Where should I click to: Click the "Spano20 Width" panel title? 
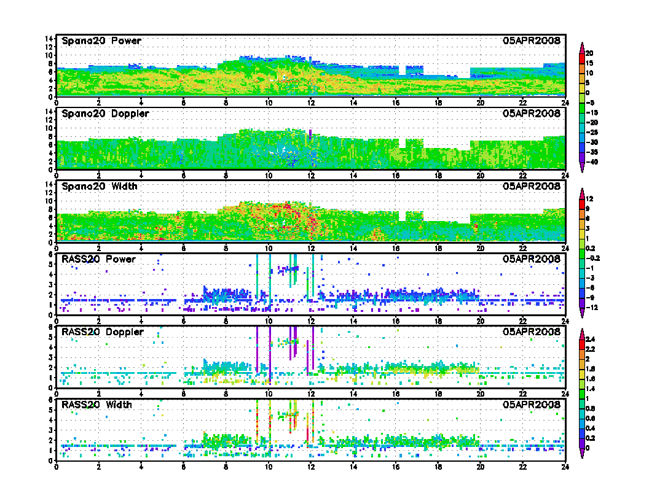click(100, 186)
